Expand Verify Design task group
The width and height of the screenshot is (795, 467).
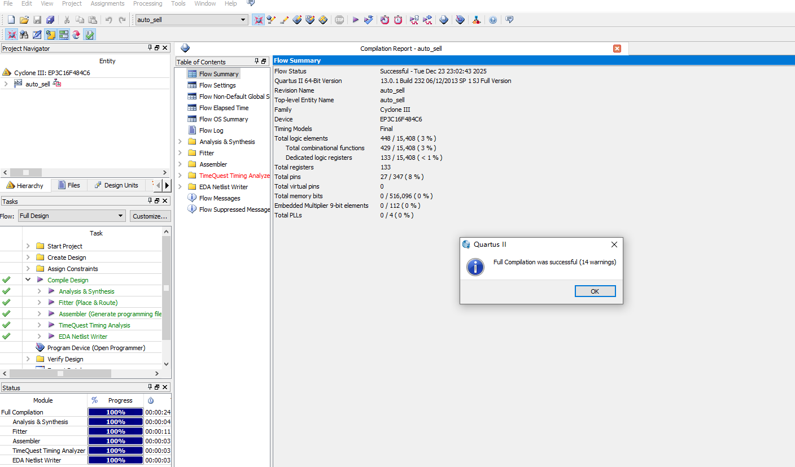(x=28, y=359)
